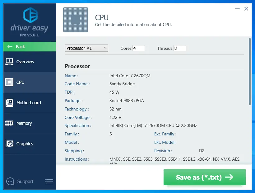
Task: Close the Driver Easy window
Action: [246, 9]
